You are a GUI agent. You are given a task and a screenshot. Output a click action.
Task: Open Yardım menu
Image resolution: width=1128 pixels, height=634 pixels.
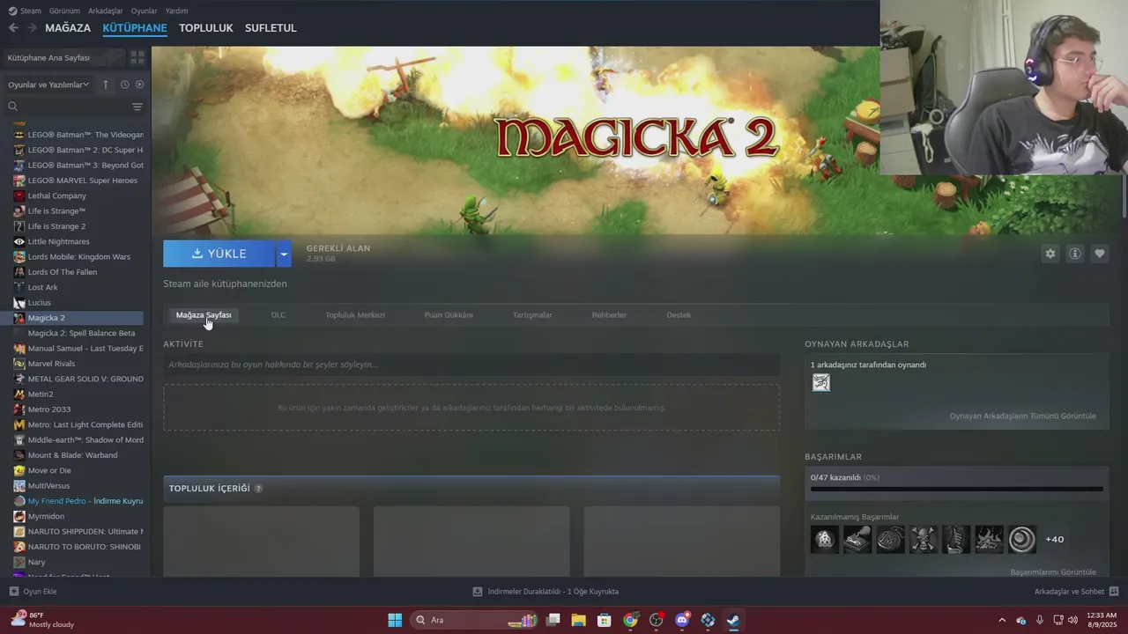click(176, 11)
